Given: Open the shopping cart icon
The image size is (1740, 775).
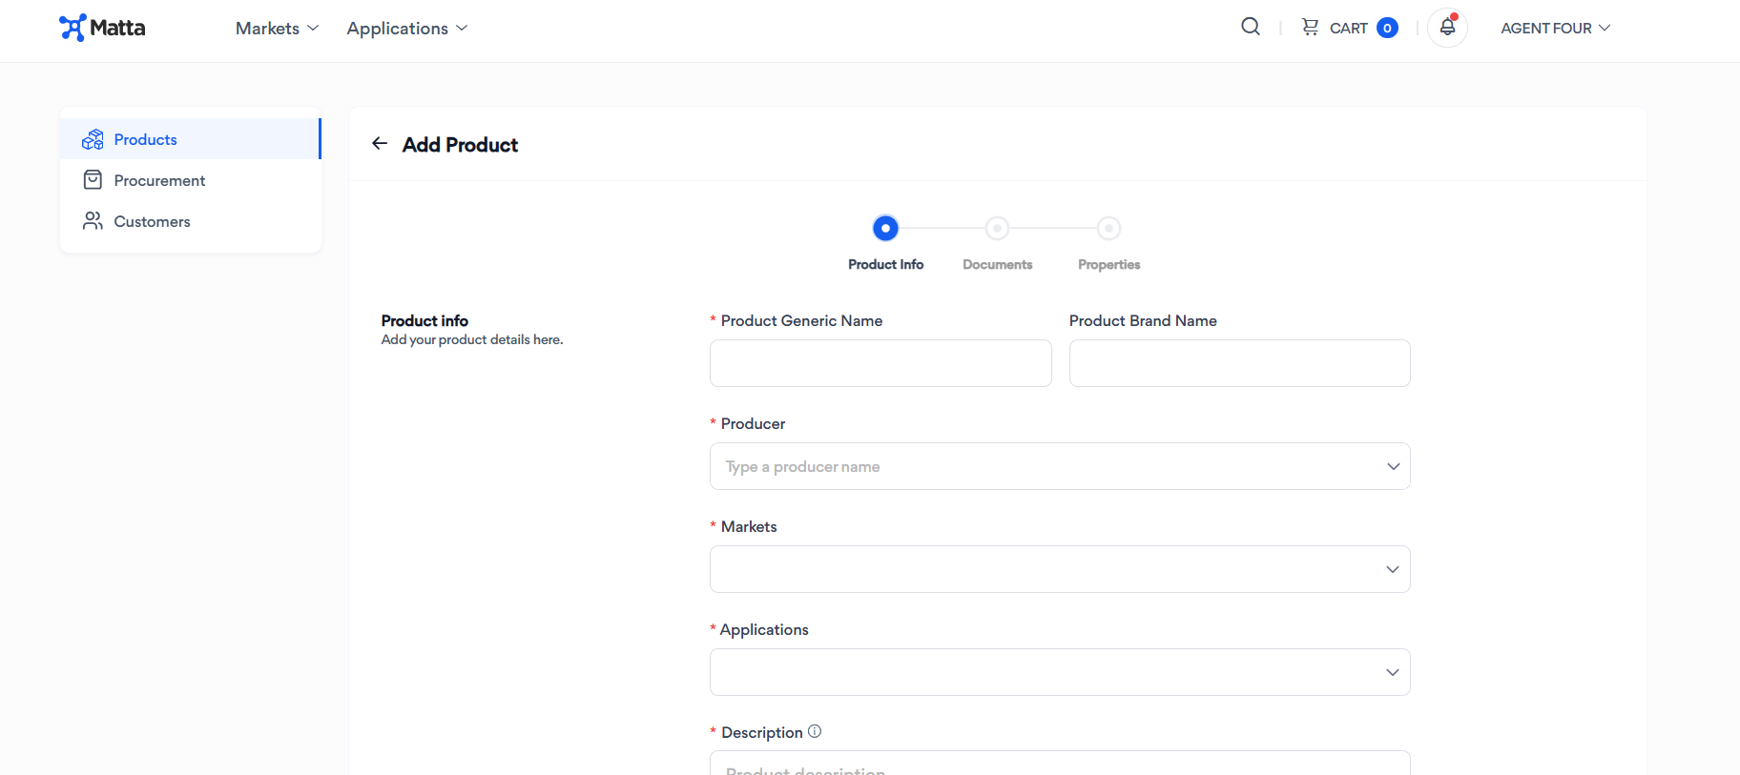Looking at the screenshot, I should (1311, 27).
